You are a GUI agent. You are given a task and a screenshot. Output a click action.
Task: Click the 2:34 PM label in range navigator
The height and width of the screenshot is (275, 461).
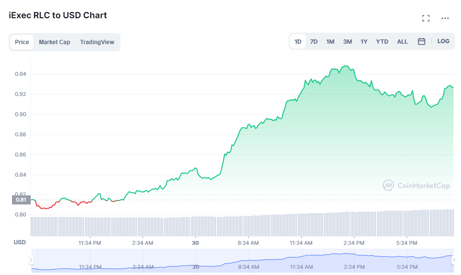[x=354, y=267]
